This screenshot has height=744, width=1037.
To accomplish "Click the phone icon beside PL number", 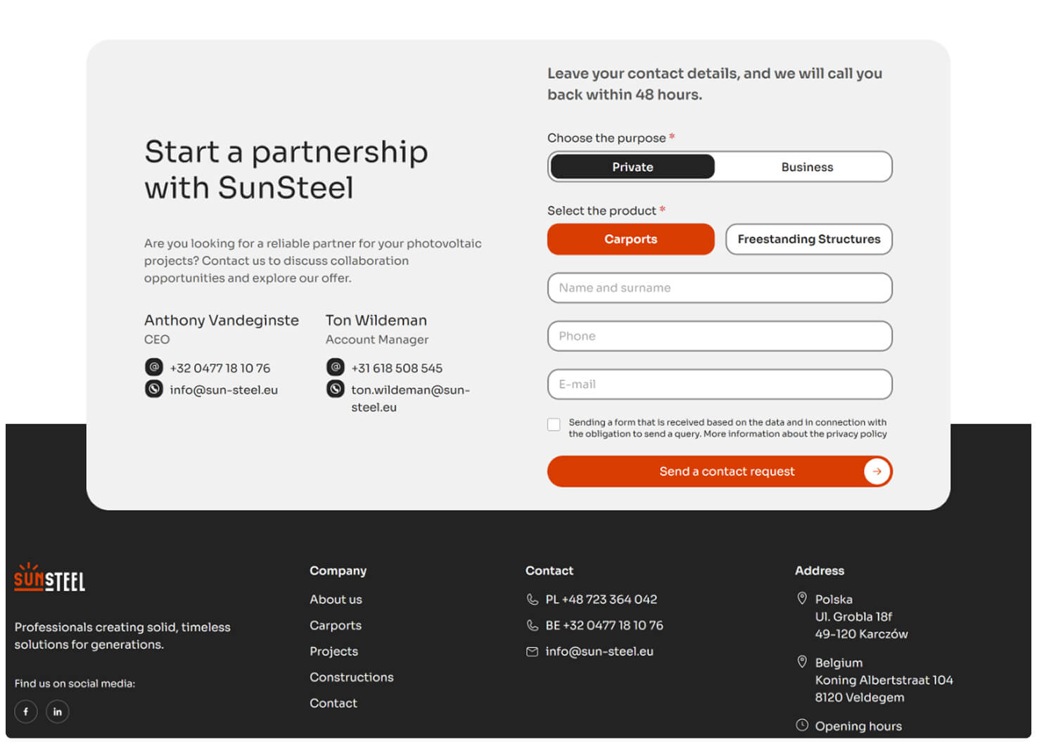I will click(533, 600).
